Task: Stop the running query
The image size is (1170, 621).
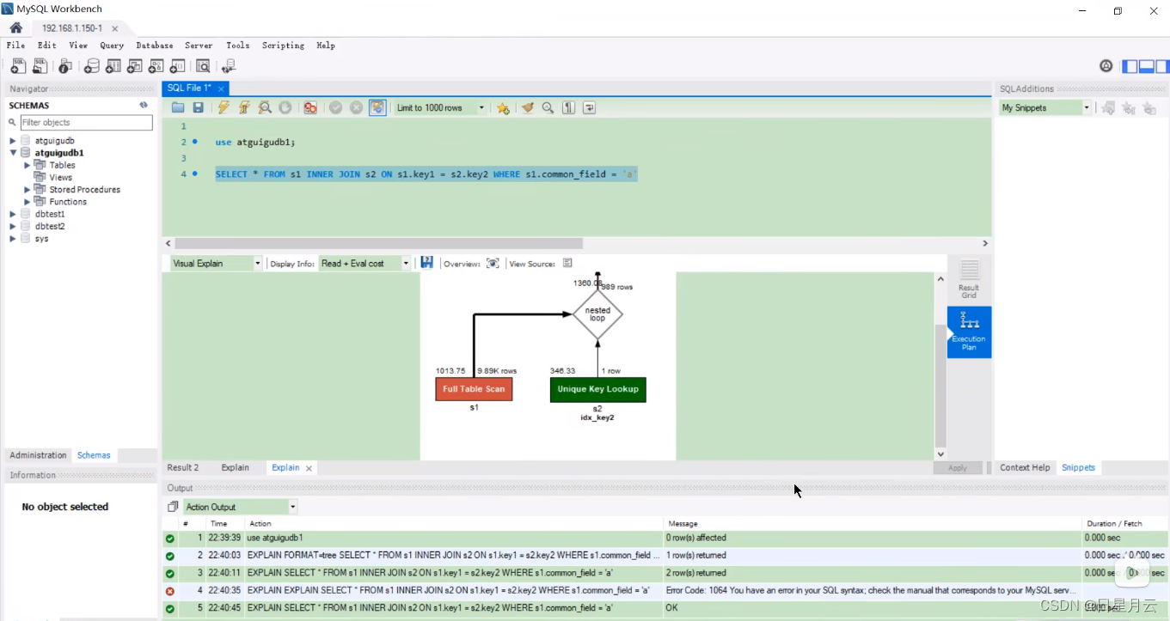Action: [285, 107]
